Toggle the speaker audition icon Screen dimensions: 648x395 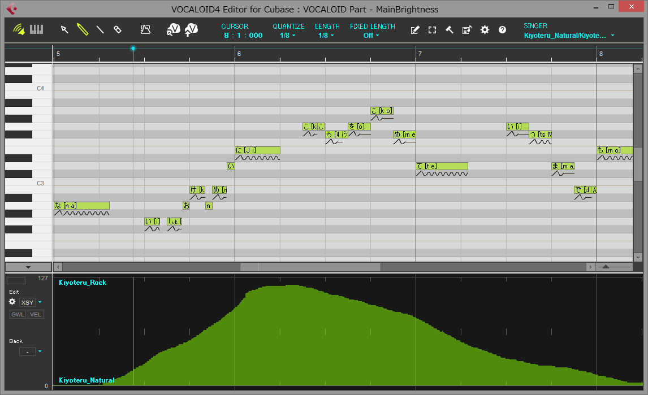tap(19, 29)
